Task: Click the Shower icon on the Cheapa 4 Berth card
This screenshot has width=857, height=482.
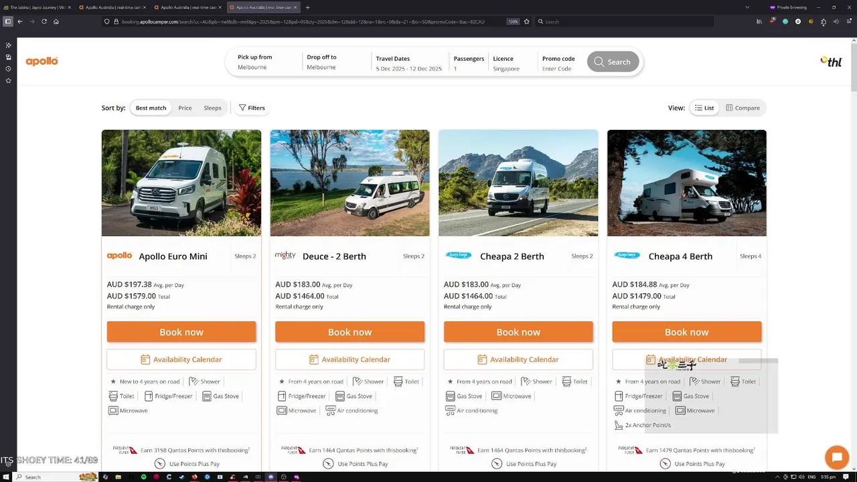Action: [694, 382]
